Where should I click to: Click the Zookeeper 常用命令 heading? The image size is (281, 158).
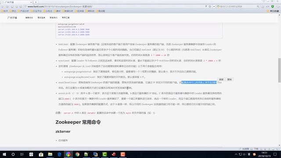pyautogui.click(x=78, y=122)
